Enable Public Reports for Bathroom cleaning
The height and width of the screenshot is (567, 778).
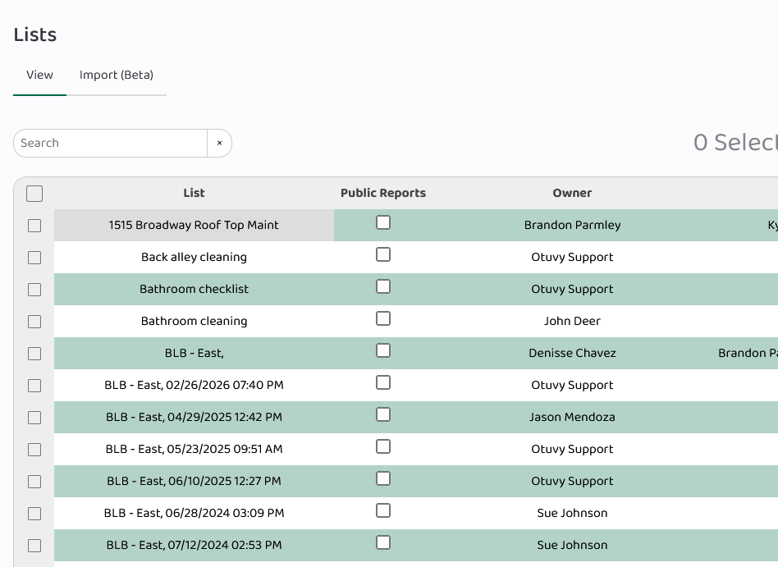tap(383, 318)
